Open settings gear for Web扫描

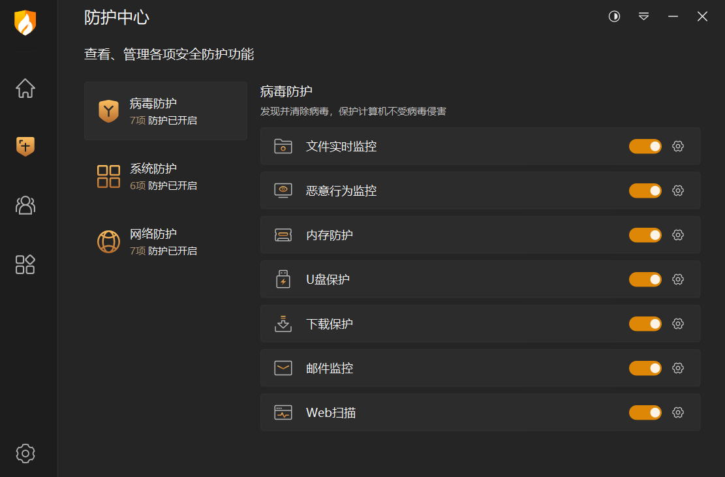(677, 412)
